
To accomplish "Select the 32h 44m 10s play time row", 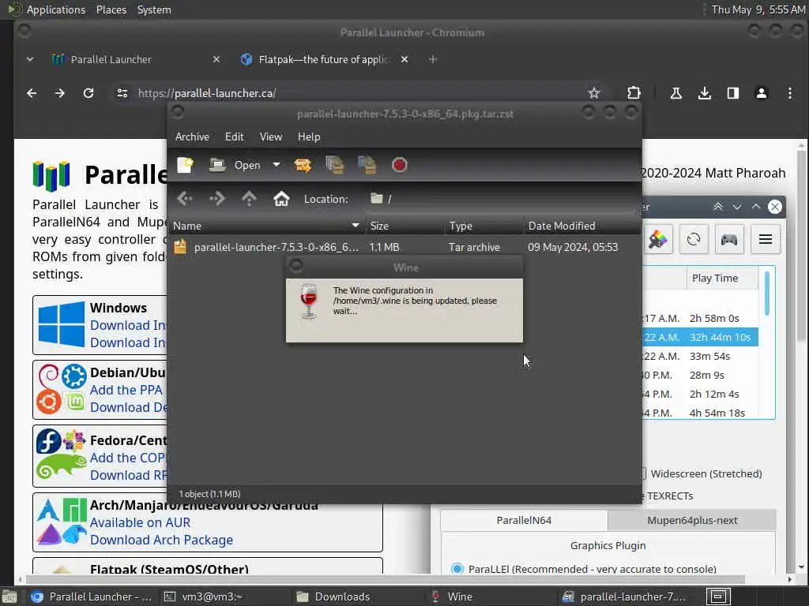I will pos(700,337).
